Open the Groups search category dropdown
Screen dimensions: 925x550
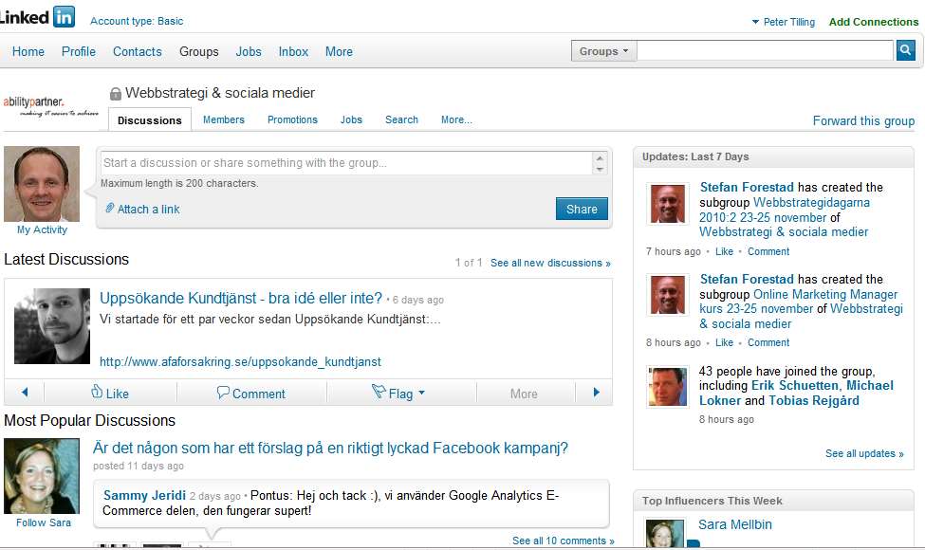[x=603, y=51]
